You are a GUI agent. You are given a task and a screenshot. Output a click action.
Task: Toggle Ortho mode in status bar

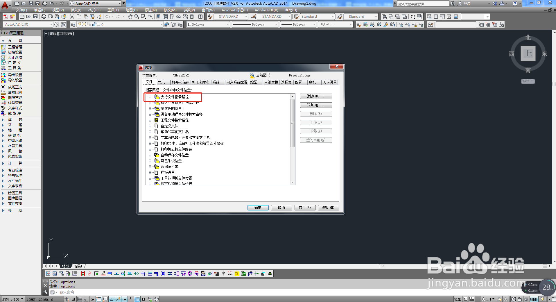(x=86, y=299)
